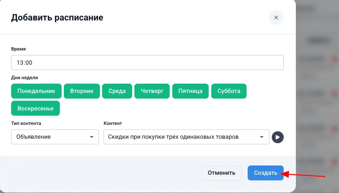This screenshot has height=193, width=339.
Task: Click the arrow on the Контент select field
Action: click(262, 137)
